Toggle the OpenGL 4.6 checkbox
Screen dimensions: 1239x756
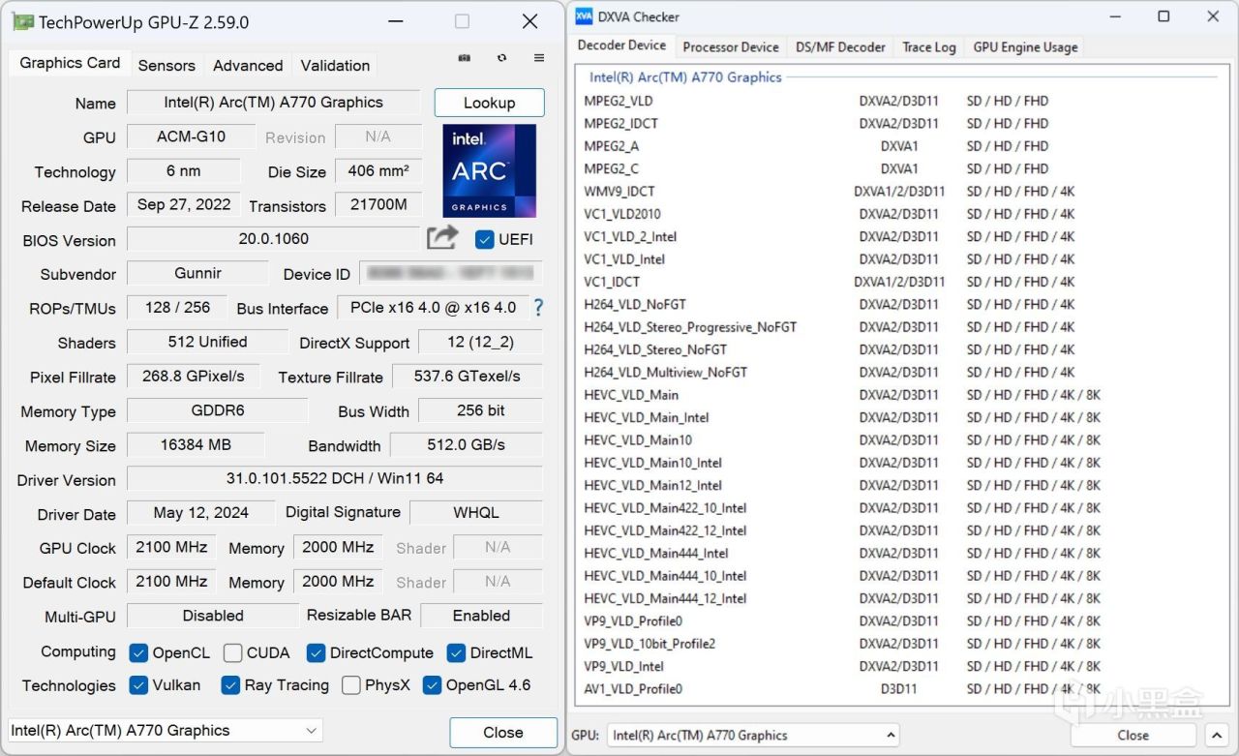(432, 685)
